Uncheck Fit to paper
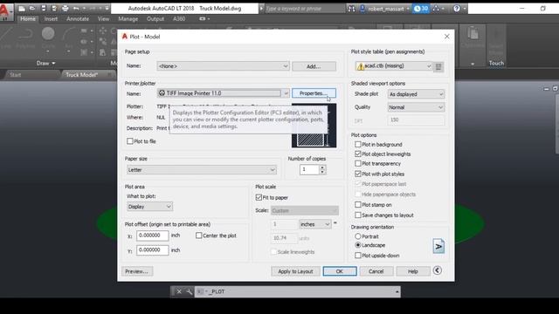 259,198
